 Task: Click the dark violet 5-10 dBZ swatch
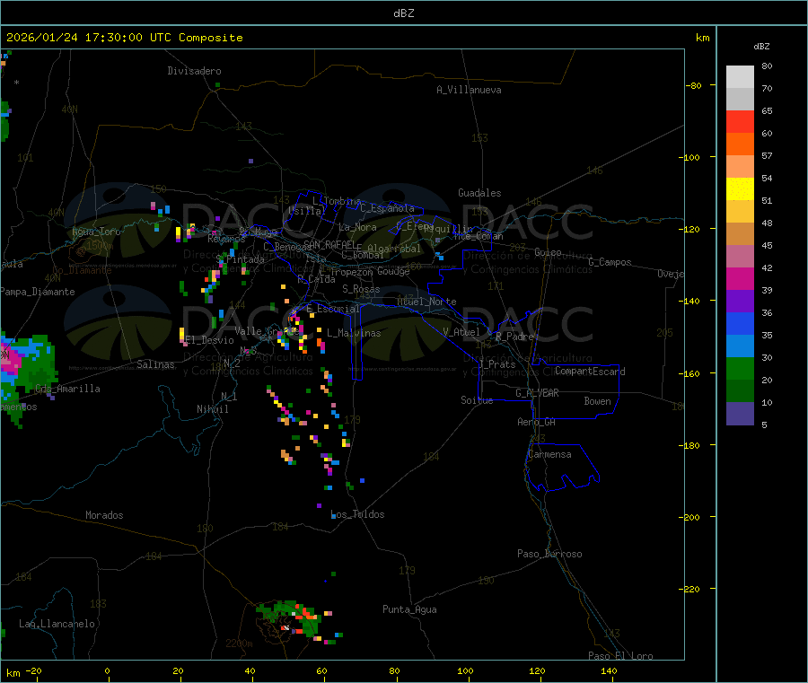[740, 413]
